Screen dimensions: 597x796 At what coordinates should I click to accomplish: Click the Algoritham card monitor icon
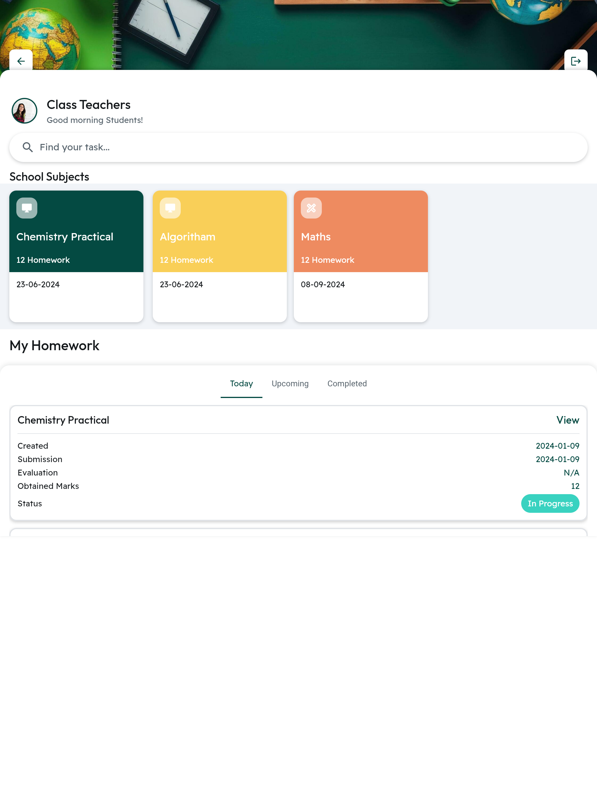pos(170,208)
